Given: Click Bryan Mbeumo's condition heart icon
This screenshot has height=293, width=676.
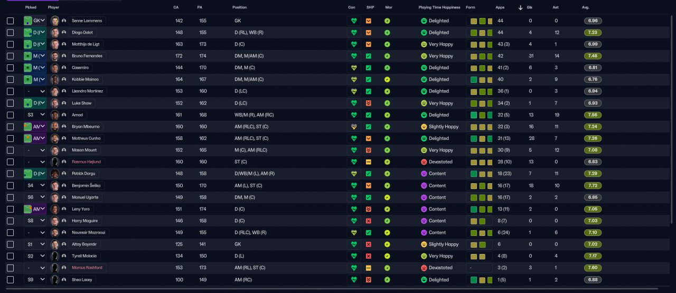Looking at the screenshot, I should [354, 127].
